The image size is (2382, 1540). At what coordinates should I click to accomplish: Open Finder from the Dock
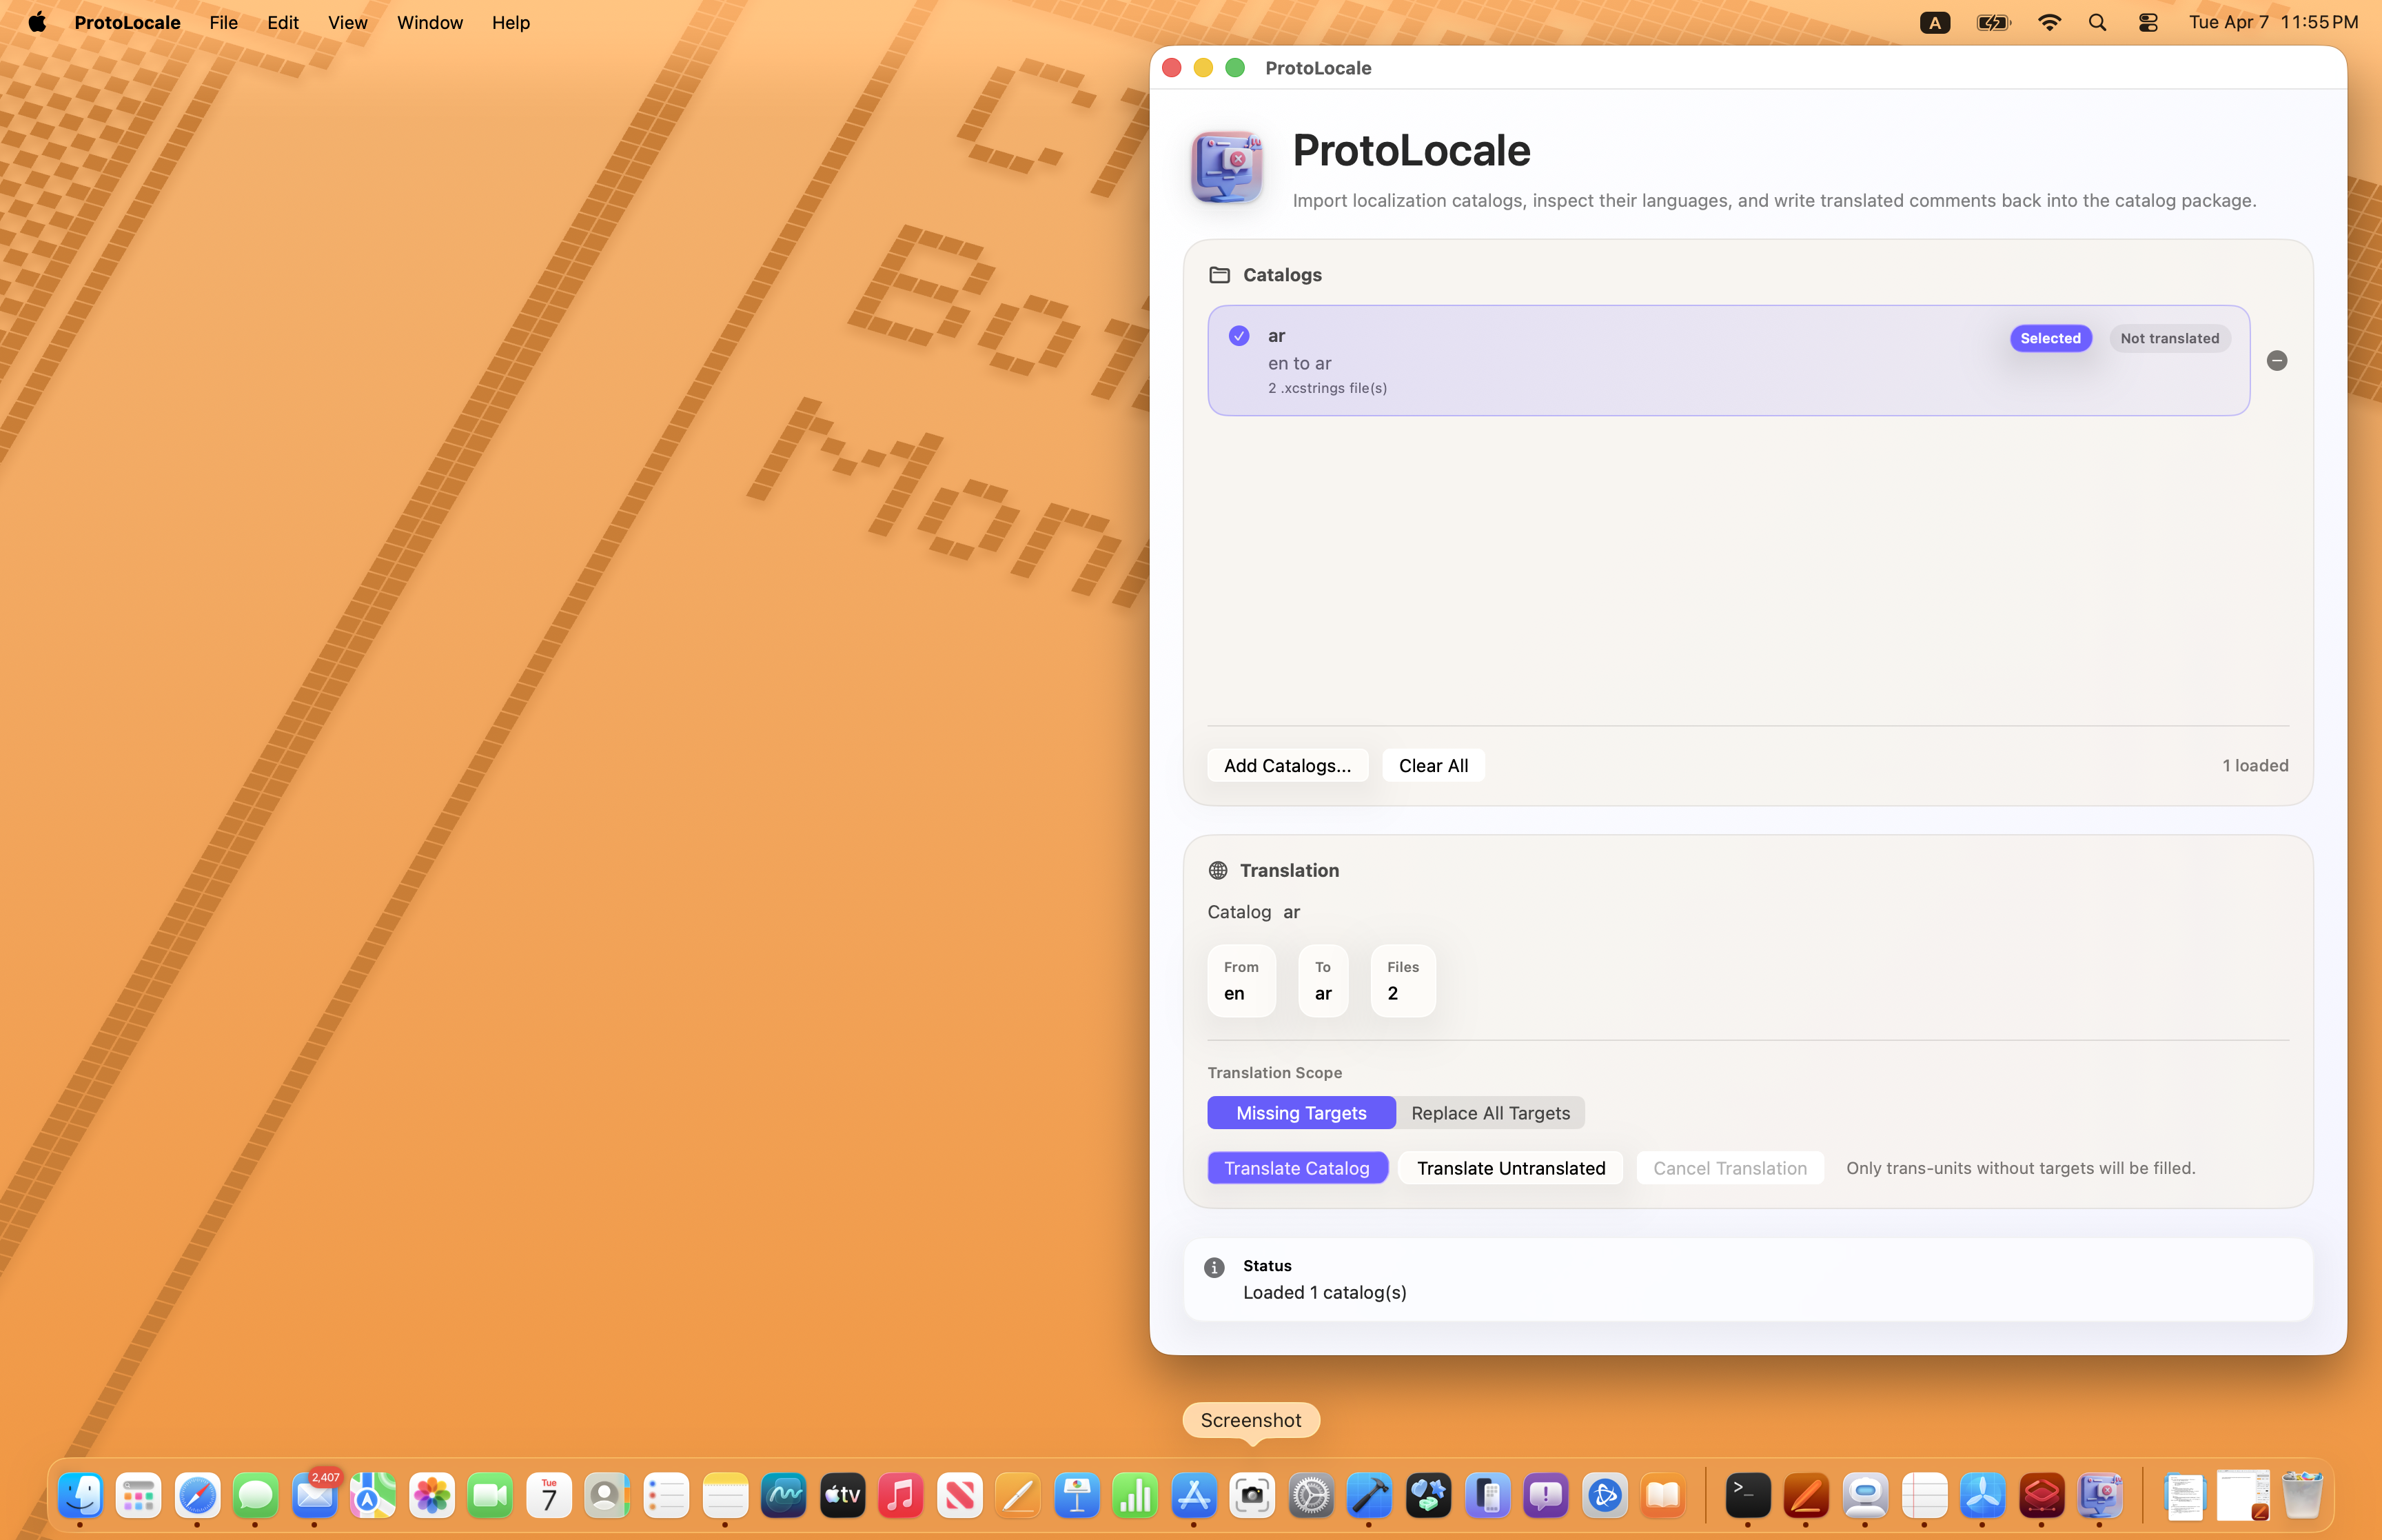pyautogui.click(x=80, y=1496)
